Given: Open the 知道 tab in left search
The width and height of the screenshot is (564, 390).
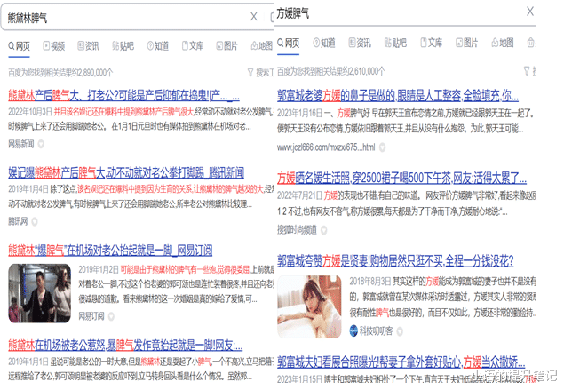Looking at the screenshot, I should (x=158, y=46).
